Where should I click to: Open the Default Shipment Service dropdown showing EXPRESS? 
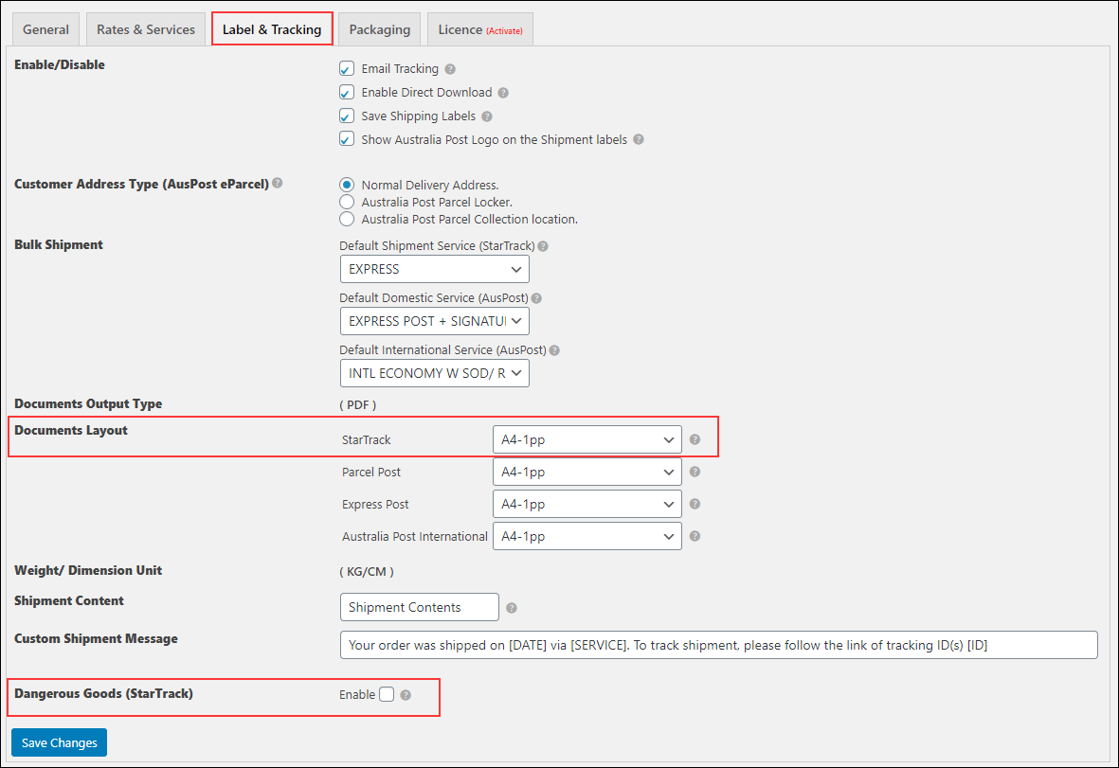point(434,269)
